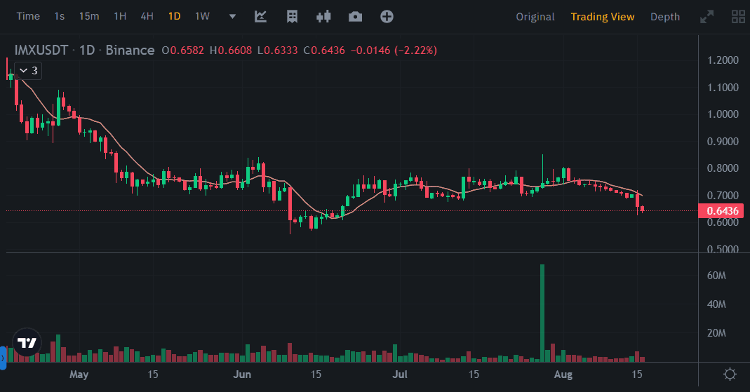Screen dimensions: 750x392
Task: Switch to the Original chart tab
Action: (535, 17)
